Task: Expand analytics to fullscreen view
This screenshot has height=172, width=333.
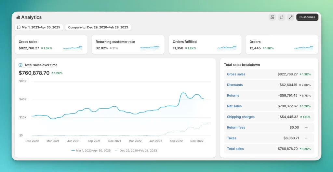Action: (291, 17)
